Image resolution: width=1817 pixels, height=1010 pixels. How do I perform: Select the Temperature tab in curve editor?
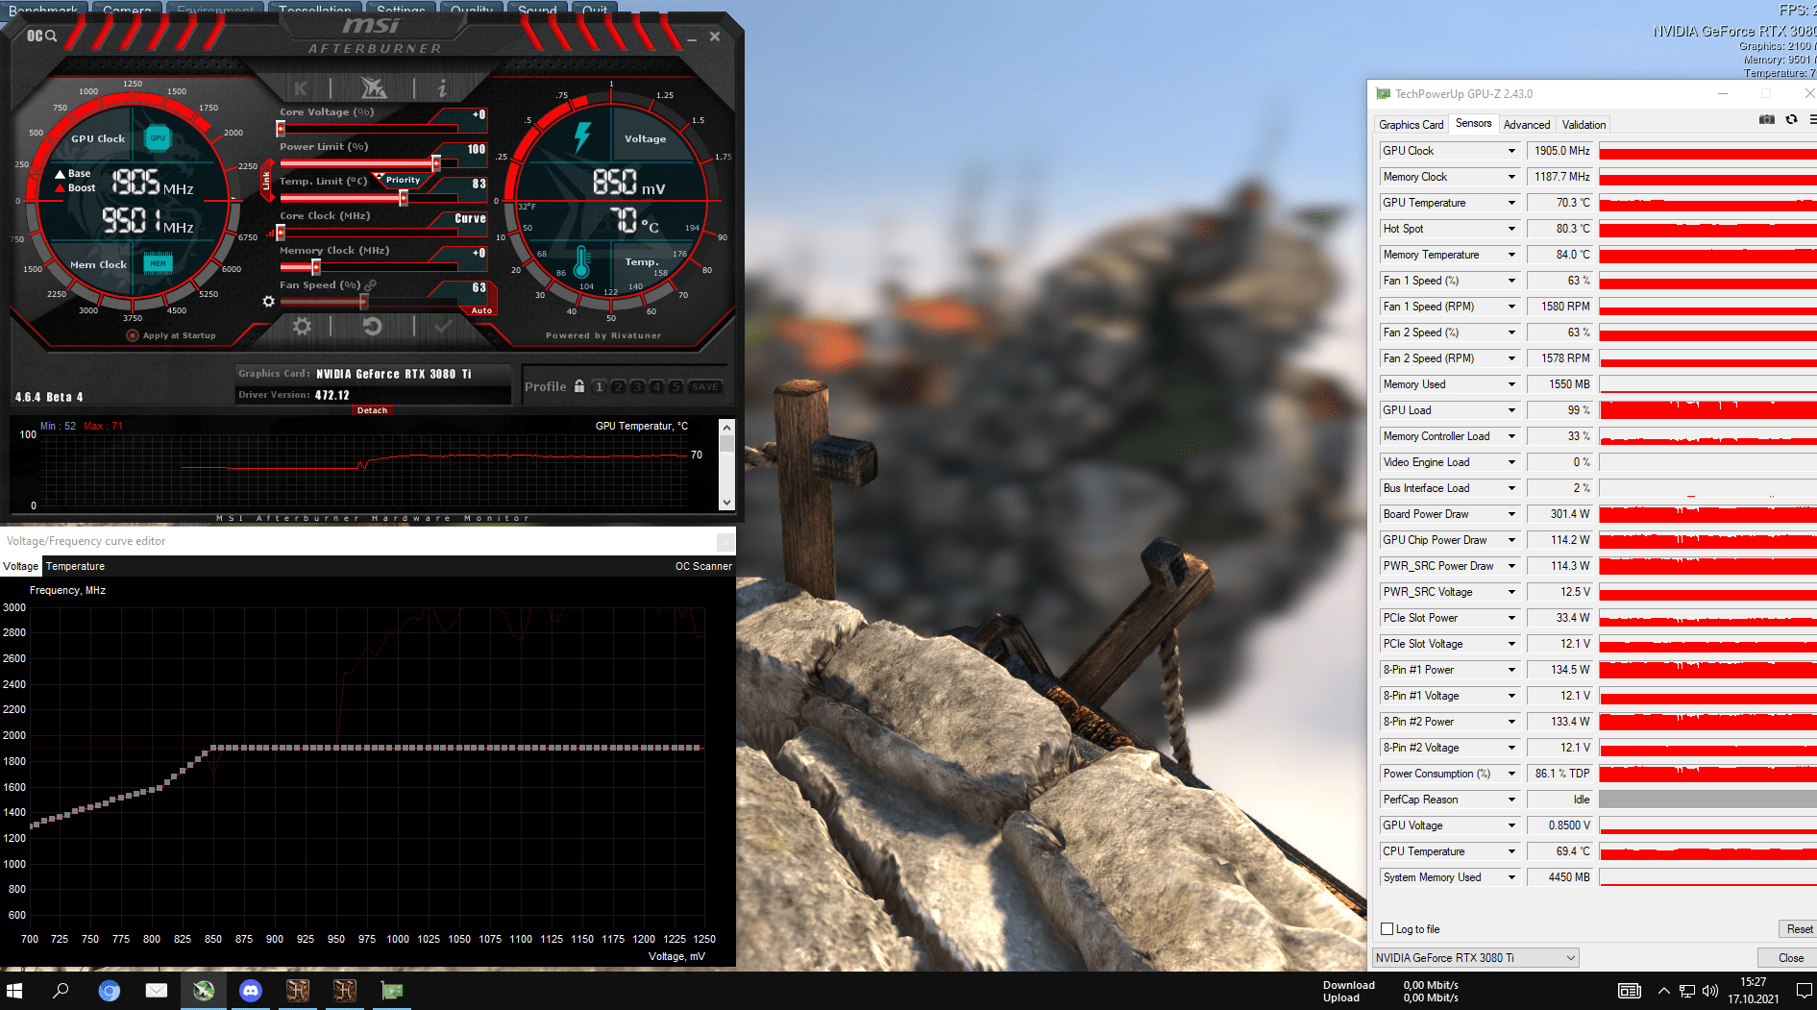coord(75,566)
